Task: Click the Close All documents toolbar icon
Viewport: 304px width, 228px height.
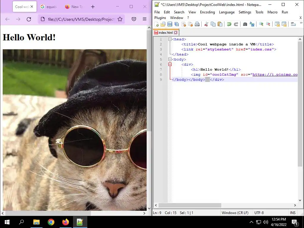Action: point(190,24)
